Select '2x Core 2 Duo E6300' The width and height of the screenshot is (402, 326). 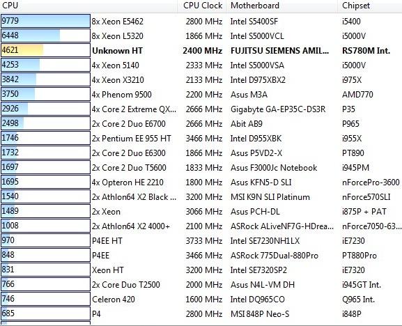coord(129,153)
